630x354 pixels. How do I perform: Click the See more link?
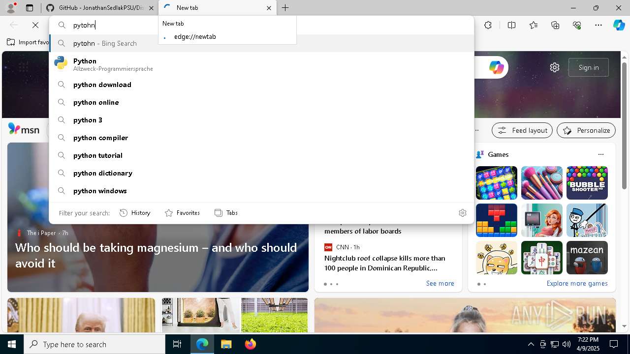(440, 283)
